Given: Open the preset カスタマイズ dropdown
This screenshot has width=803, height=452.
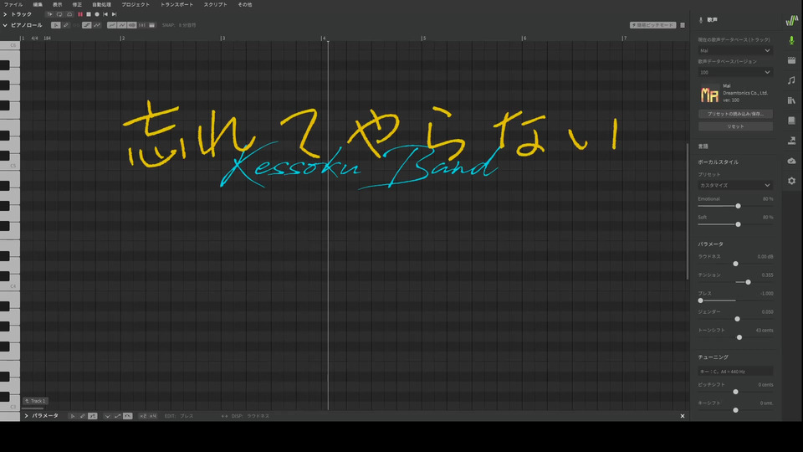Looking at the screenshot, I should tap(735, 186).
